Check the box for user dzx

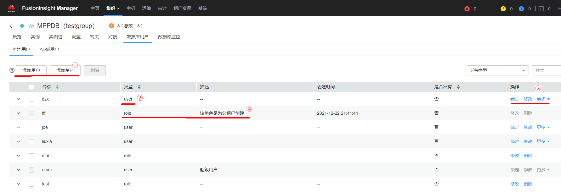pyautogui.click(x=31, y=99)
